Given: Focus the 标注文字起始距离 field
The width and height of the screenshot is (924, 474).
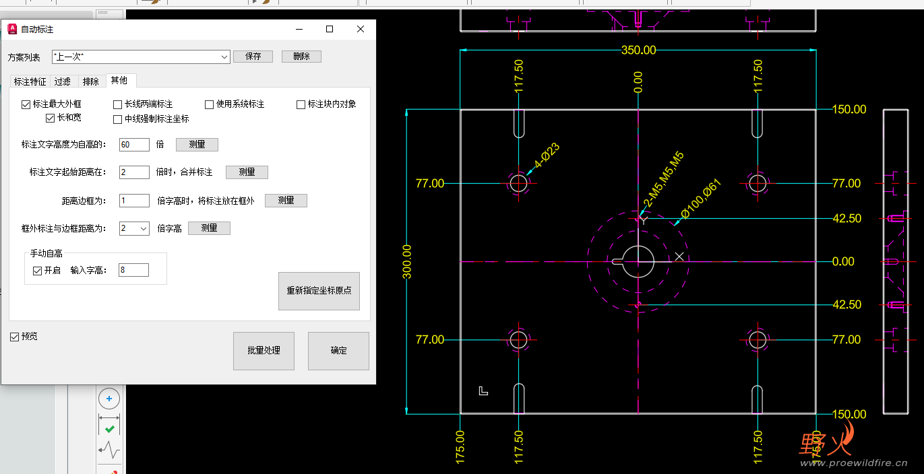Looking at the screenshot, I should pyautogui.click(x=134, y=172).
